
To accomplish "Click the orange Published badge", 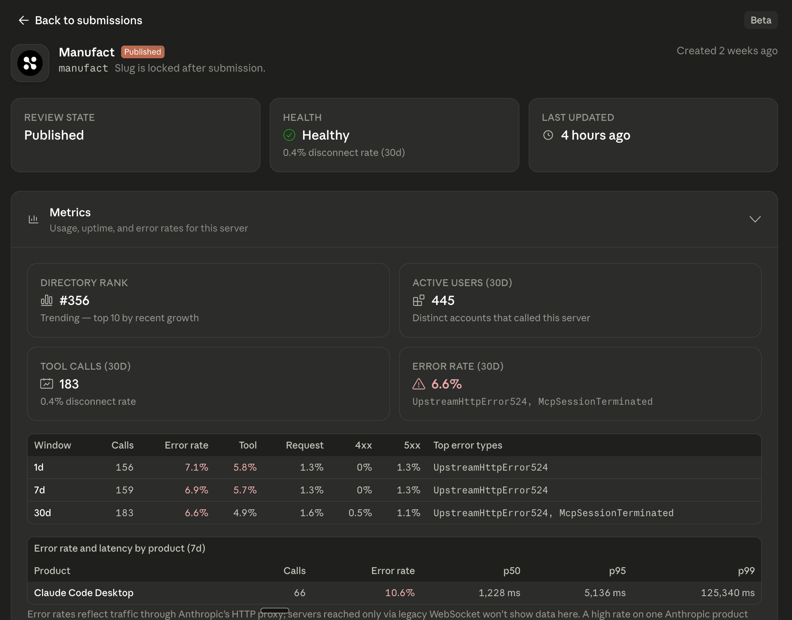I will click(x=142, y=52).
